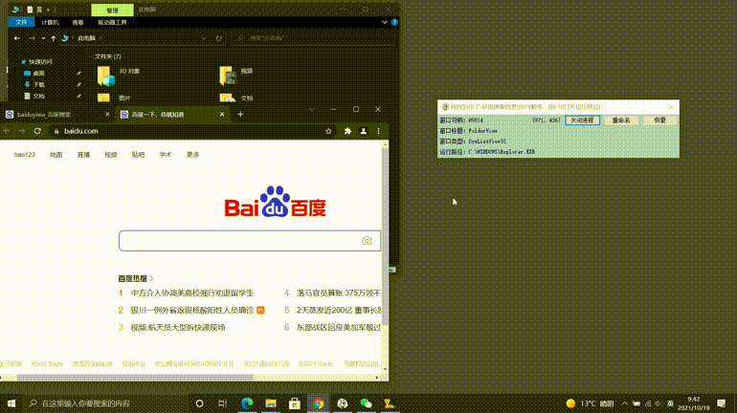
Task: Click the taskbar search box
Action: tap(105, 403)
